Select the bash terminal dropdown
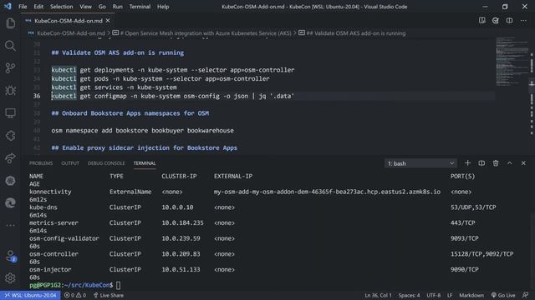 tap(420, 163)
